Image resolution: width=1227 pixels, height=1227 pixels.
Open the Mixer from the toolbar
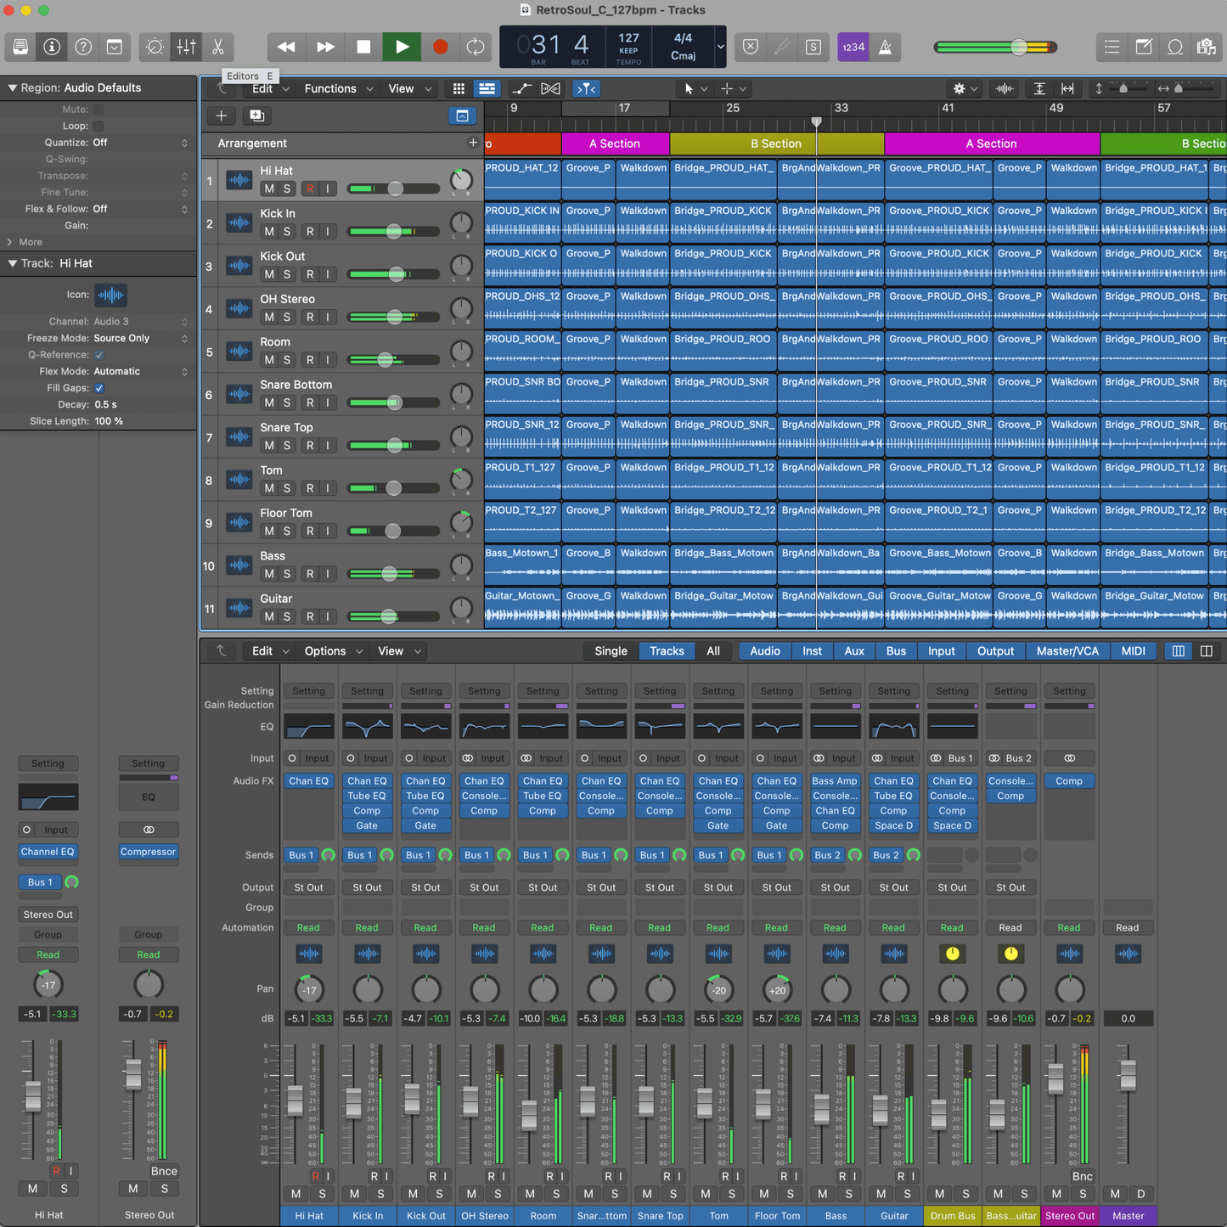[x=187, y=48]
